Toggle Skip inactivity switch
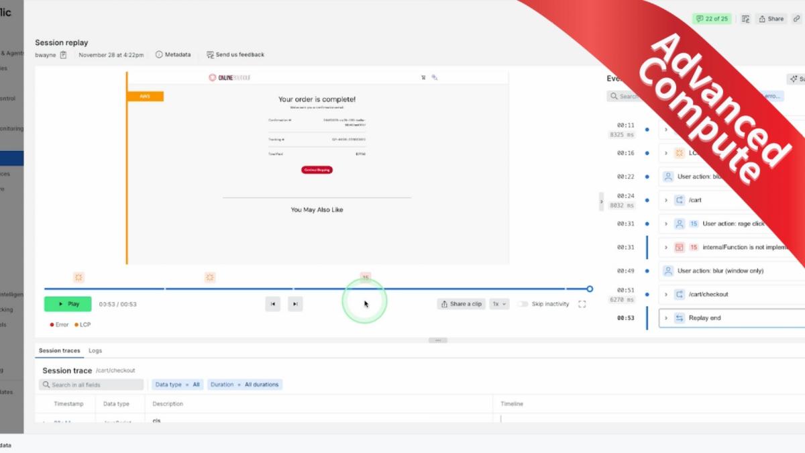 click(x=523, y=304)
